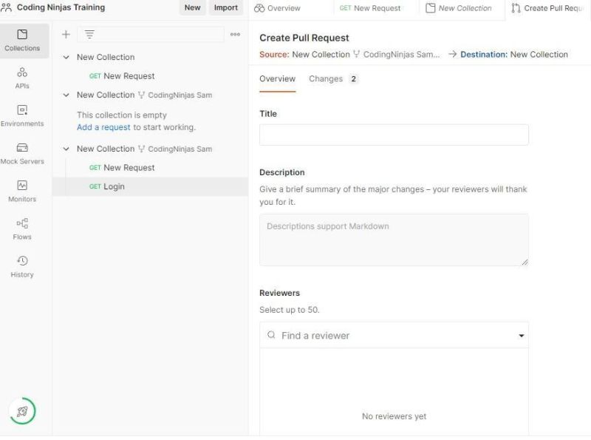This screenshot has width=591, height=440.
Task: Click the Description markdown text area
Action: [x=394, y=238]
